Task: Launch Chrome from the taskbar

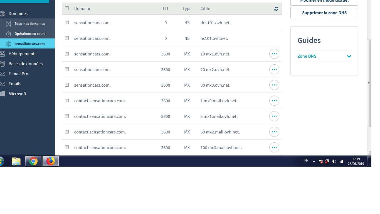Action: point(33,161)
